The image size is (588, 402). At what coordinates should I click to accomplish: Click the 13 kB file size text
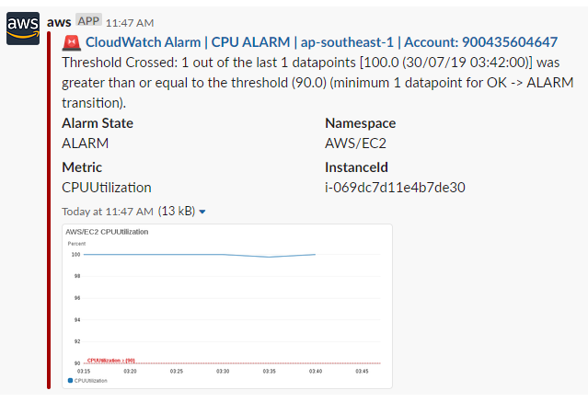coord(177,212)
